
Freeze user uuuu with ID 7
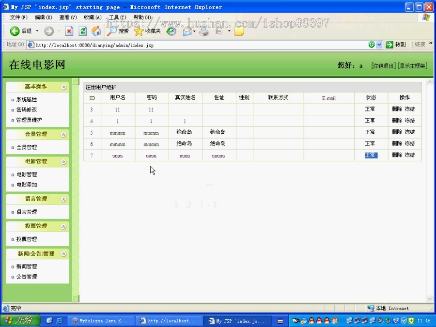coord(409,155)
